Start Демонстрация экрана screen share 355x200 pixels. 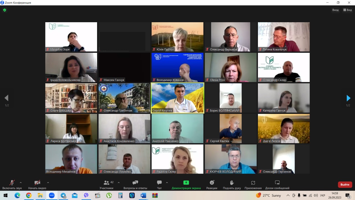[186, 185]
